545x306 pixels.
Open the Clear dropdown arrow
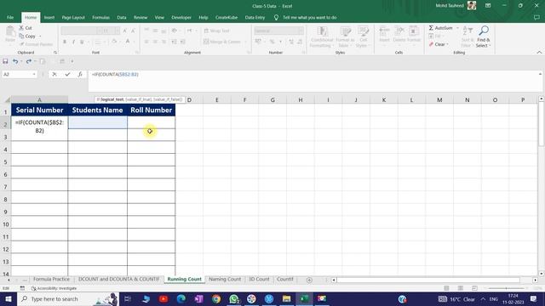coord(447,44)
